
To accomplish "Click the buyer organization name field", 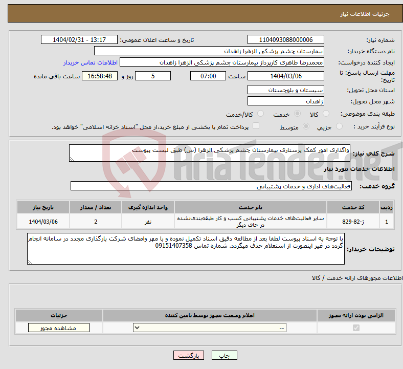I will click(x=209, y=51).
